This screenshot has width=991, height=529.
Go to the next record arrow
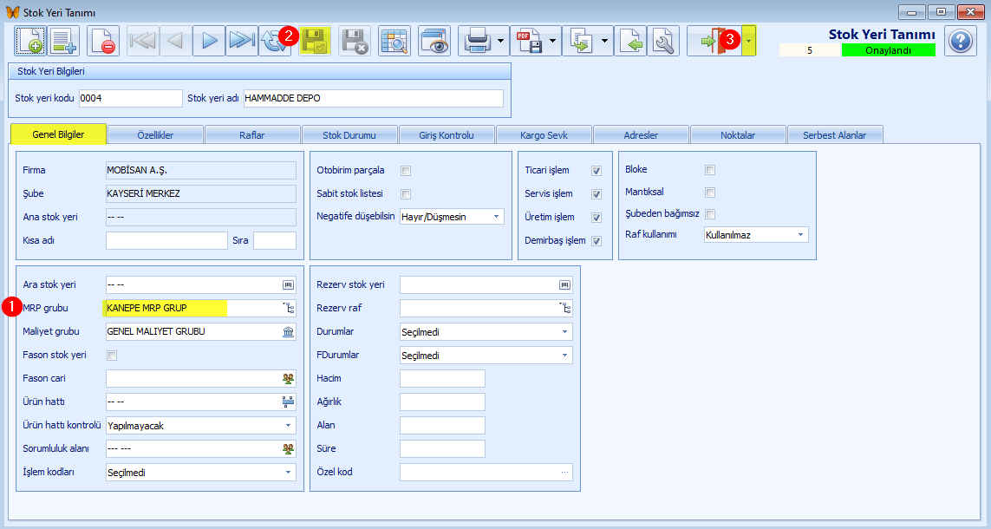[x=209, y=41]
